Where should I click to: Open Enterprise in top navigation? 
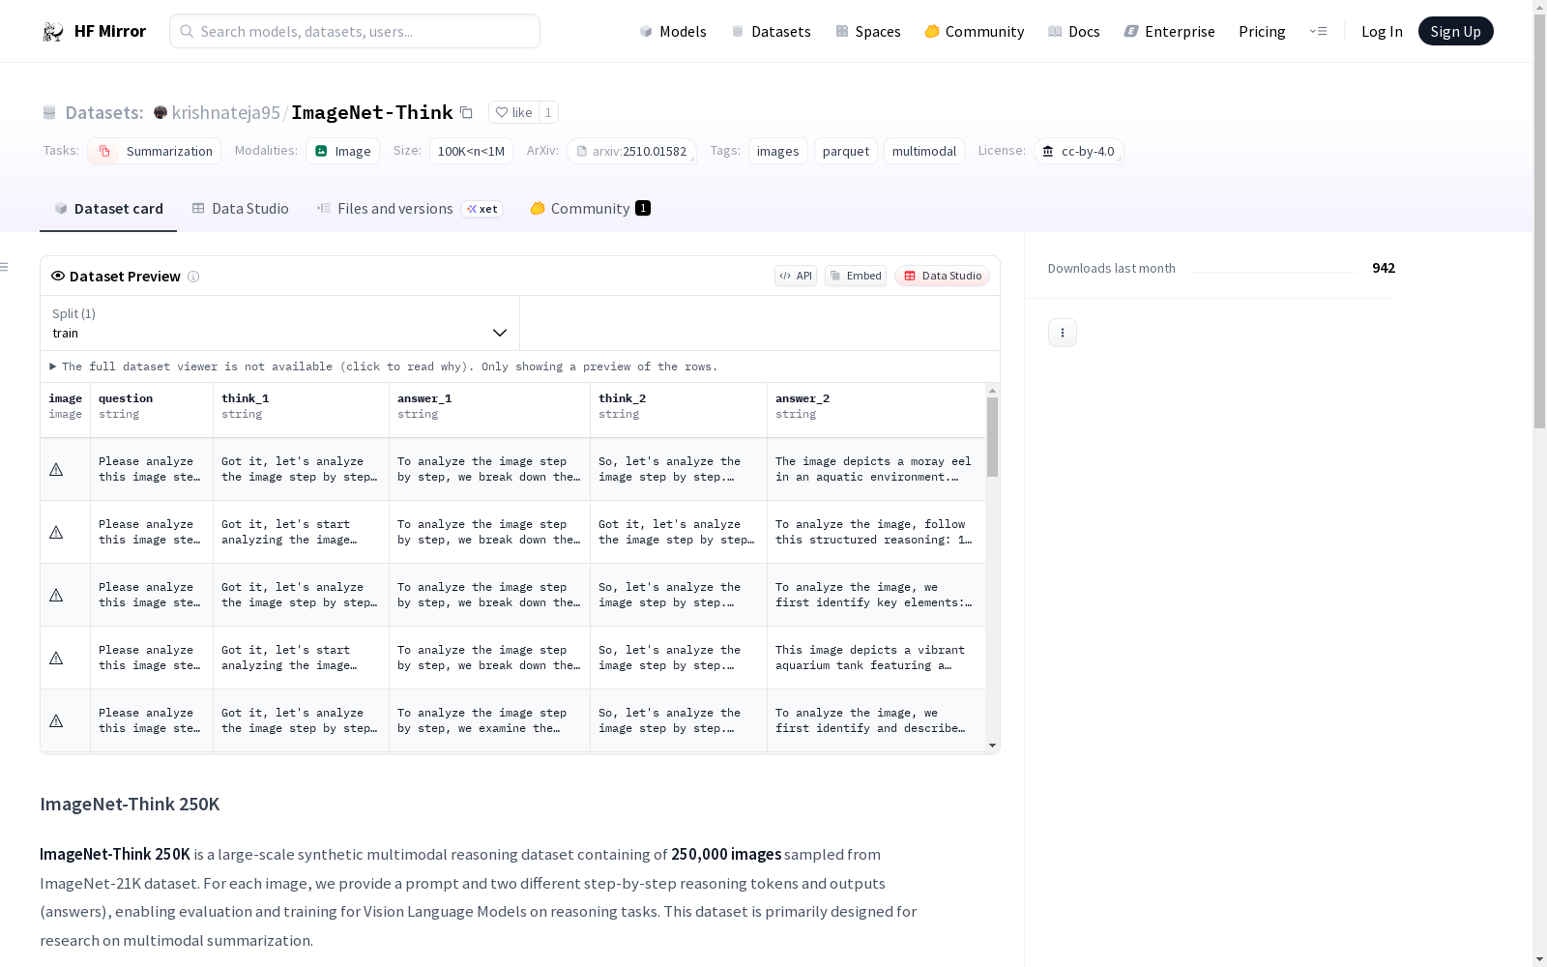coord(1170,32)
